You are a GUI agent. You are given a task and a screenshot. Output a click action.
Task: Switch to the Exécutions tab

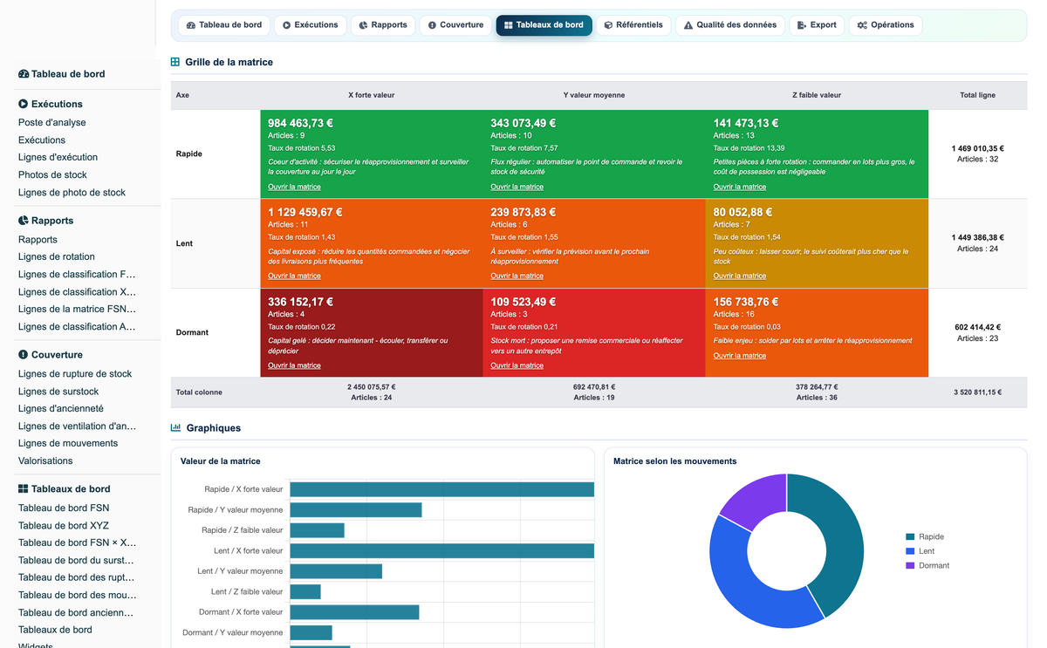310,25
